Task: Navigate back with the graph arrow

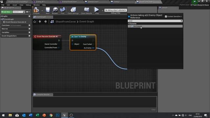Action: click(x=40, y=22)
